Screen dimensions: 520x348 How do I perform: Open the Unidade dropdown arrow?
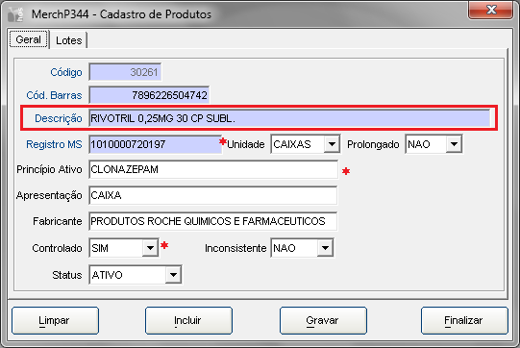click(332, 144)
